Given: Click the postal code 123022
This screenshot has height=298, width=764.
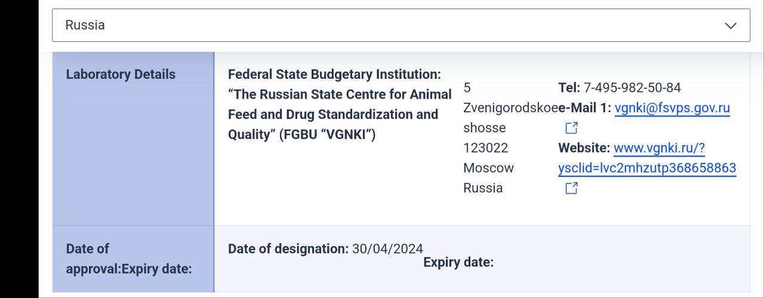Looking at the screenshot, I should point(486,148).
